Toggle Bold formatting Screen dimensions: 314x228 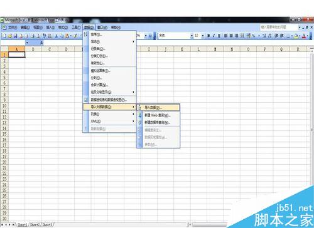point(208,36)
